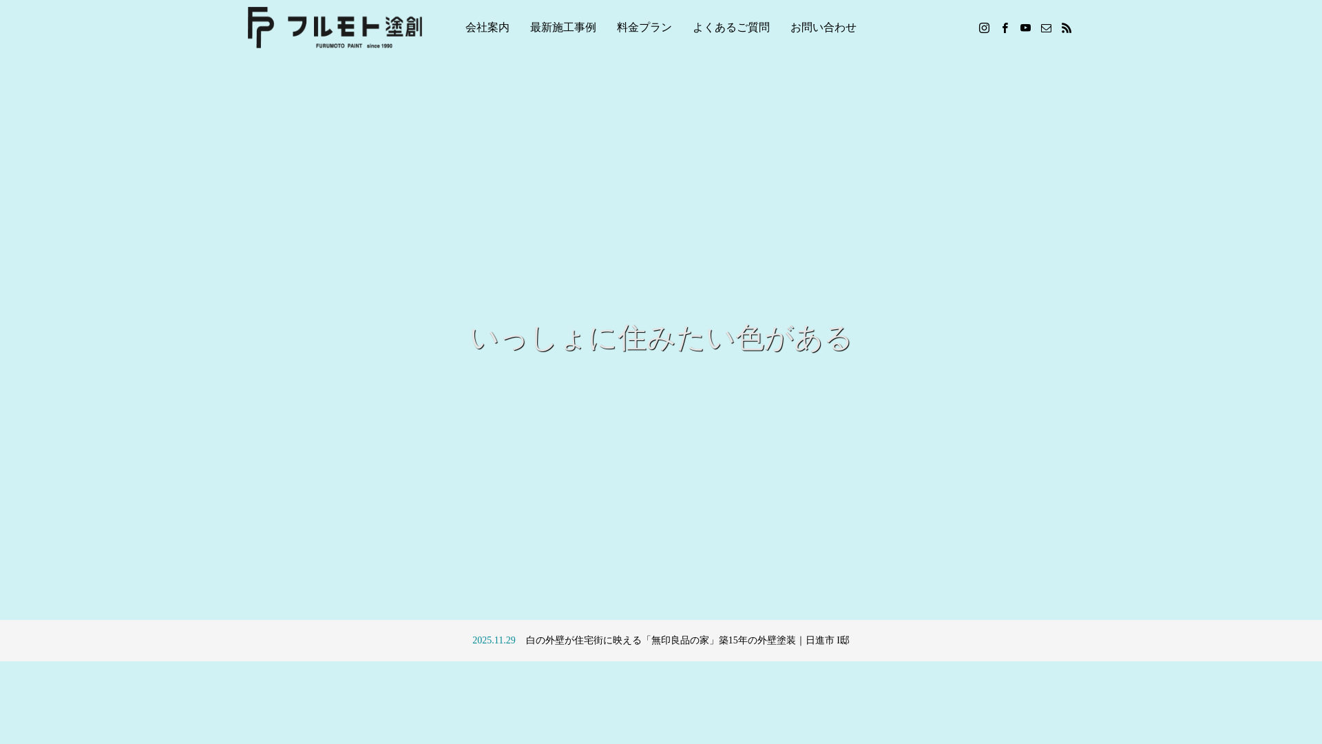Click the RSS feed icon

coord(1067,28)
